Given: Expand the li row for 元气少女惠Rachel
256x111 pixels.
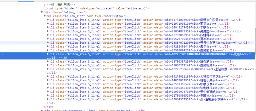Looking at the screenshot, I should tap(48, 42).
